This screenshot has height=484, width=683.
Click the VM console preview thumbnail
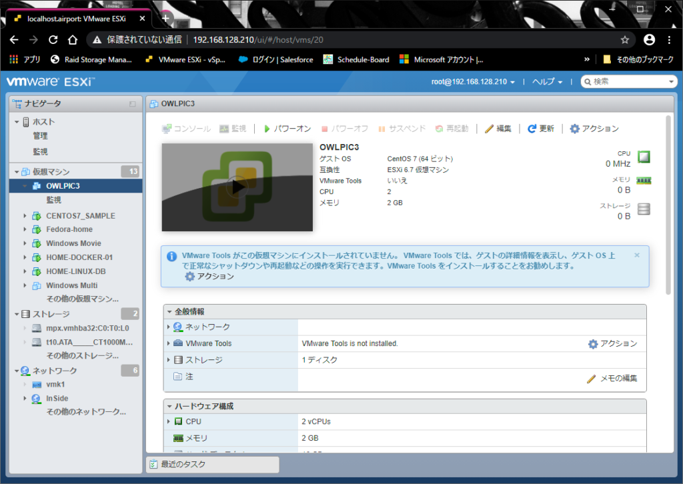point(237,187)
